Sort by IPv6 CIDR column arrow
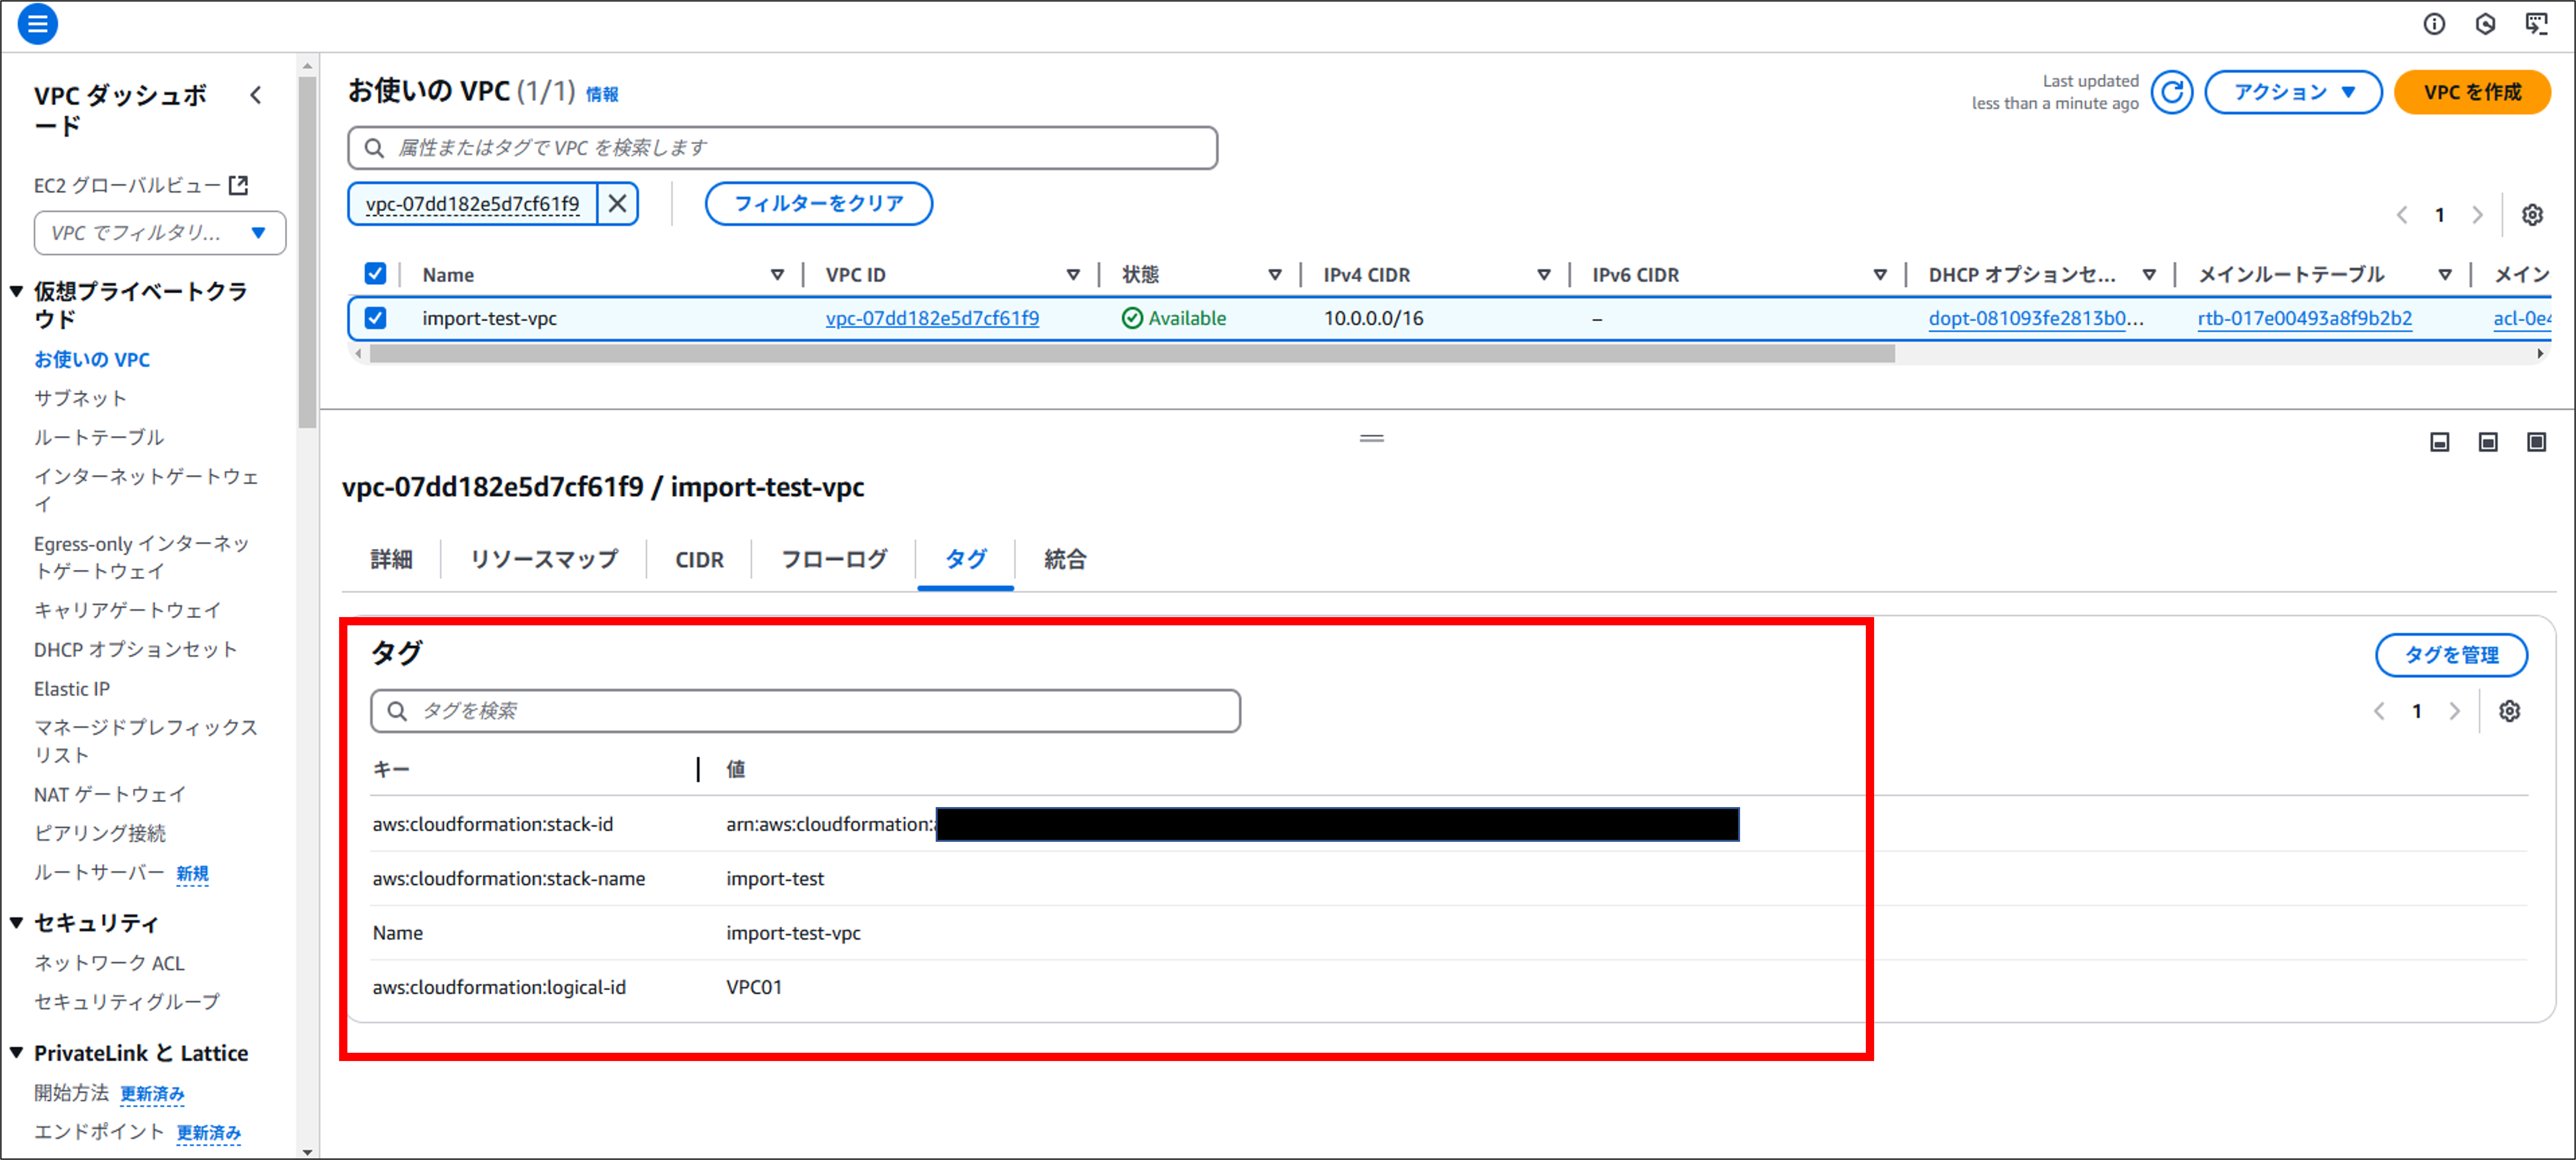Image resolution: width=2576 pixels, height=1160 pixels. [x=1880, y=275]
